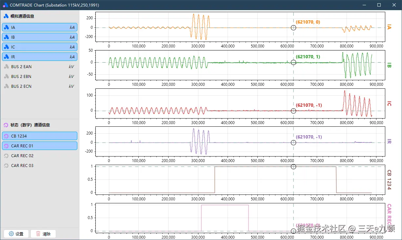Viewport: 402px width, 240px height.
Task: Deselect the IC analog channel
Action: click(x=40, y=47)
